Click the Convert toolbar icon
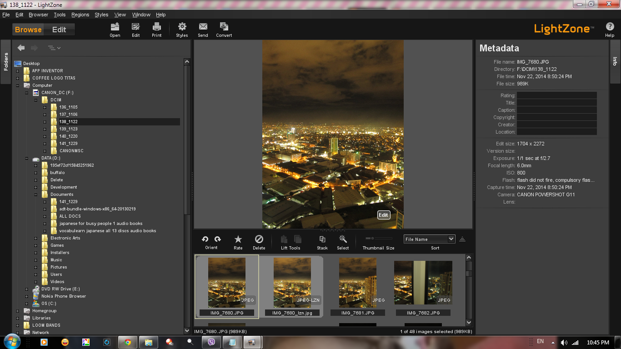This screenshot has height=349, width=621. tap(224, 27)
